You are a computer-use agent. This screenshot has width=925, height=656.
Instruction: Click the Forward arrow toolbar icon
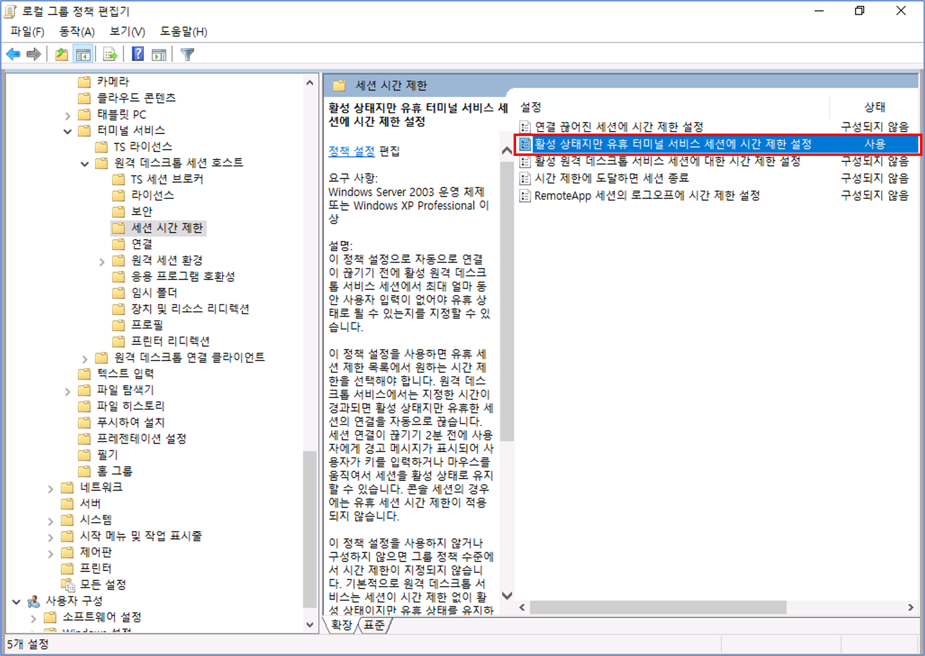pyautogui.click(x=33, y=54)
